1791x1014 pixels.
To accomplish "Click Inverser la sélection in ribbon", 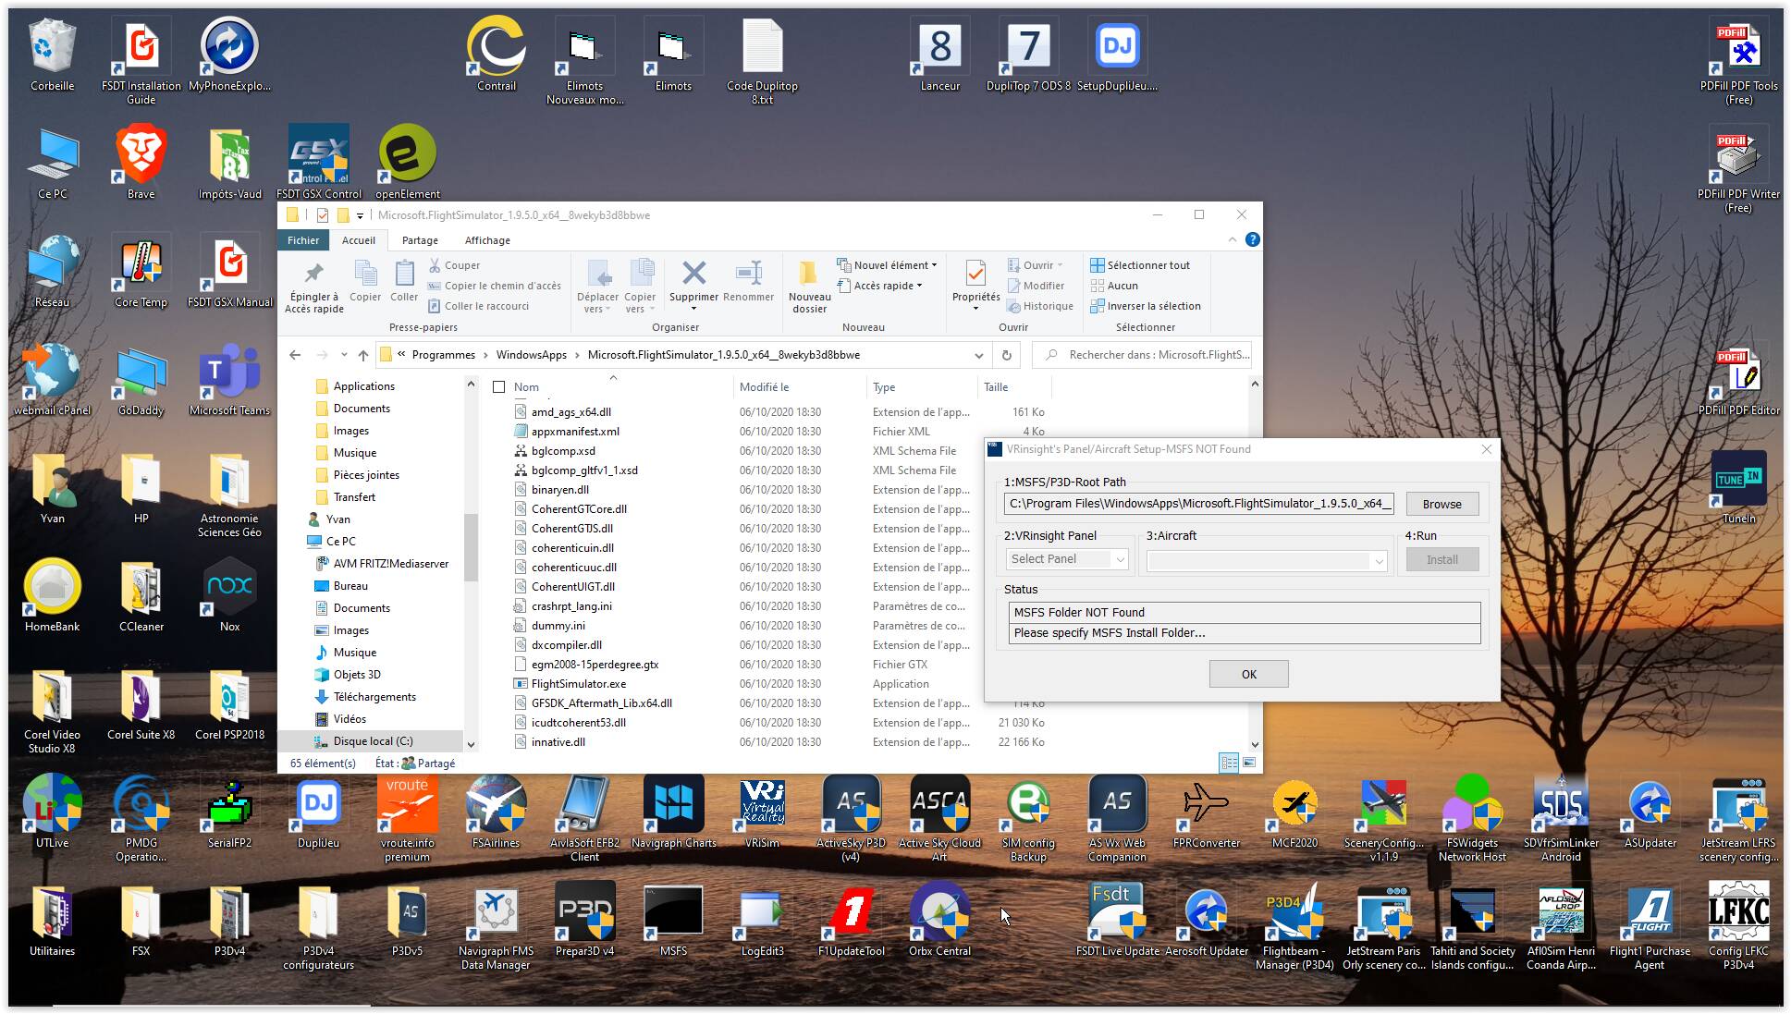I will click(x=1146, y=306).
